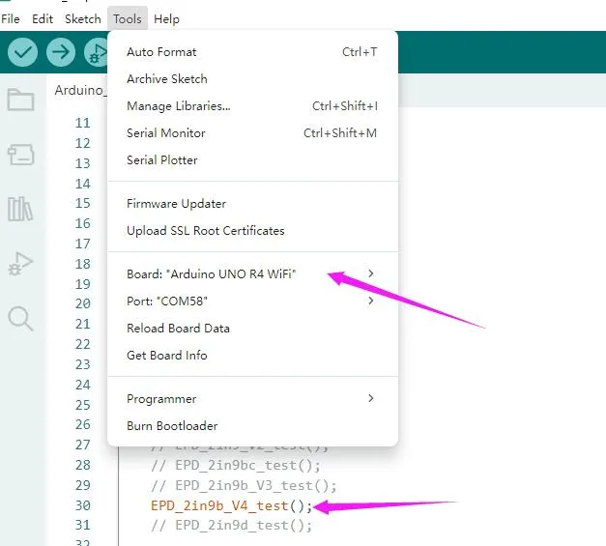Screen dimensions: 606x546
Task: Click Get Board Info
Action: (252, 355)
